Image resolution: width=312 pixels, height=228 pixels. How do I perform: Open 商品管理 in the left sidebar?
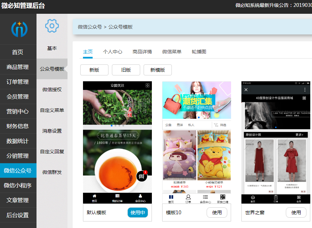coord(18,67)
